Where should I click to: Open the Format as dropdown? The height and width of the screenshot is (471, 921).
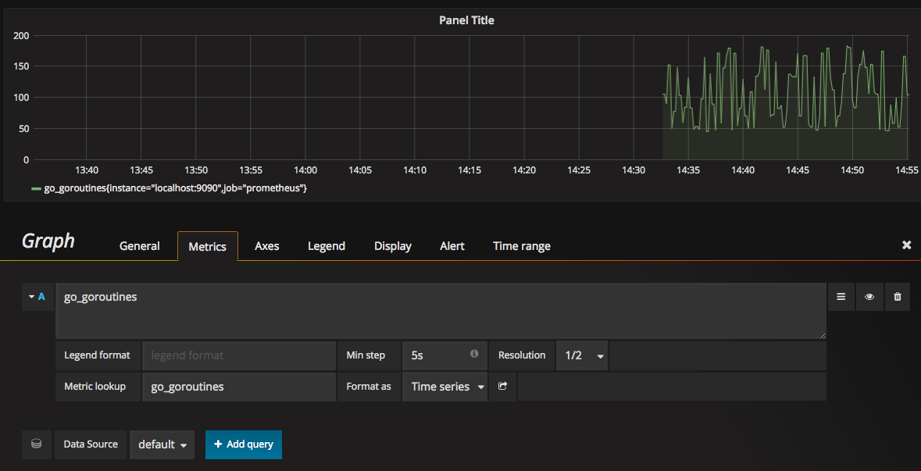[444, 386]
